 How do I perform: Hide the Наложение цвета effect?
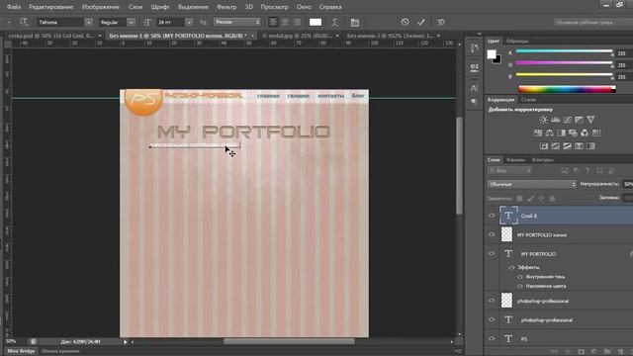[x=520, y=286]
